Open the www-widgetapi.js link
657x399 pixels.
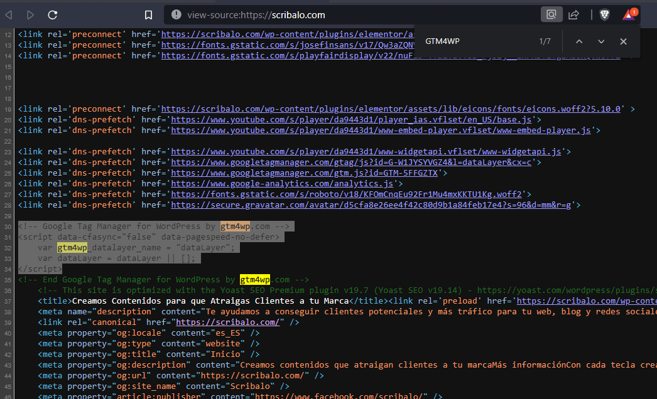pos(366,152)
